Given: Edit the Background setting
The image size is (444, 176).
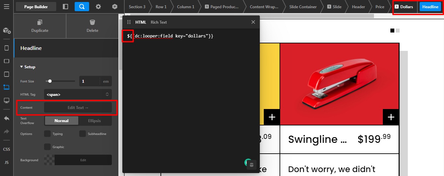Looking at the screenshot, I should pos(83,160).
